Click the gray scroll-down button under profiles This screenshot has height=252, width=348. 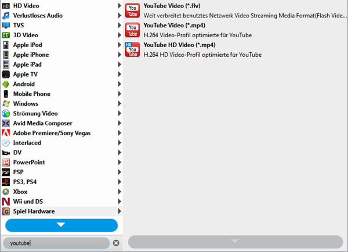[x=235, y=242]
